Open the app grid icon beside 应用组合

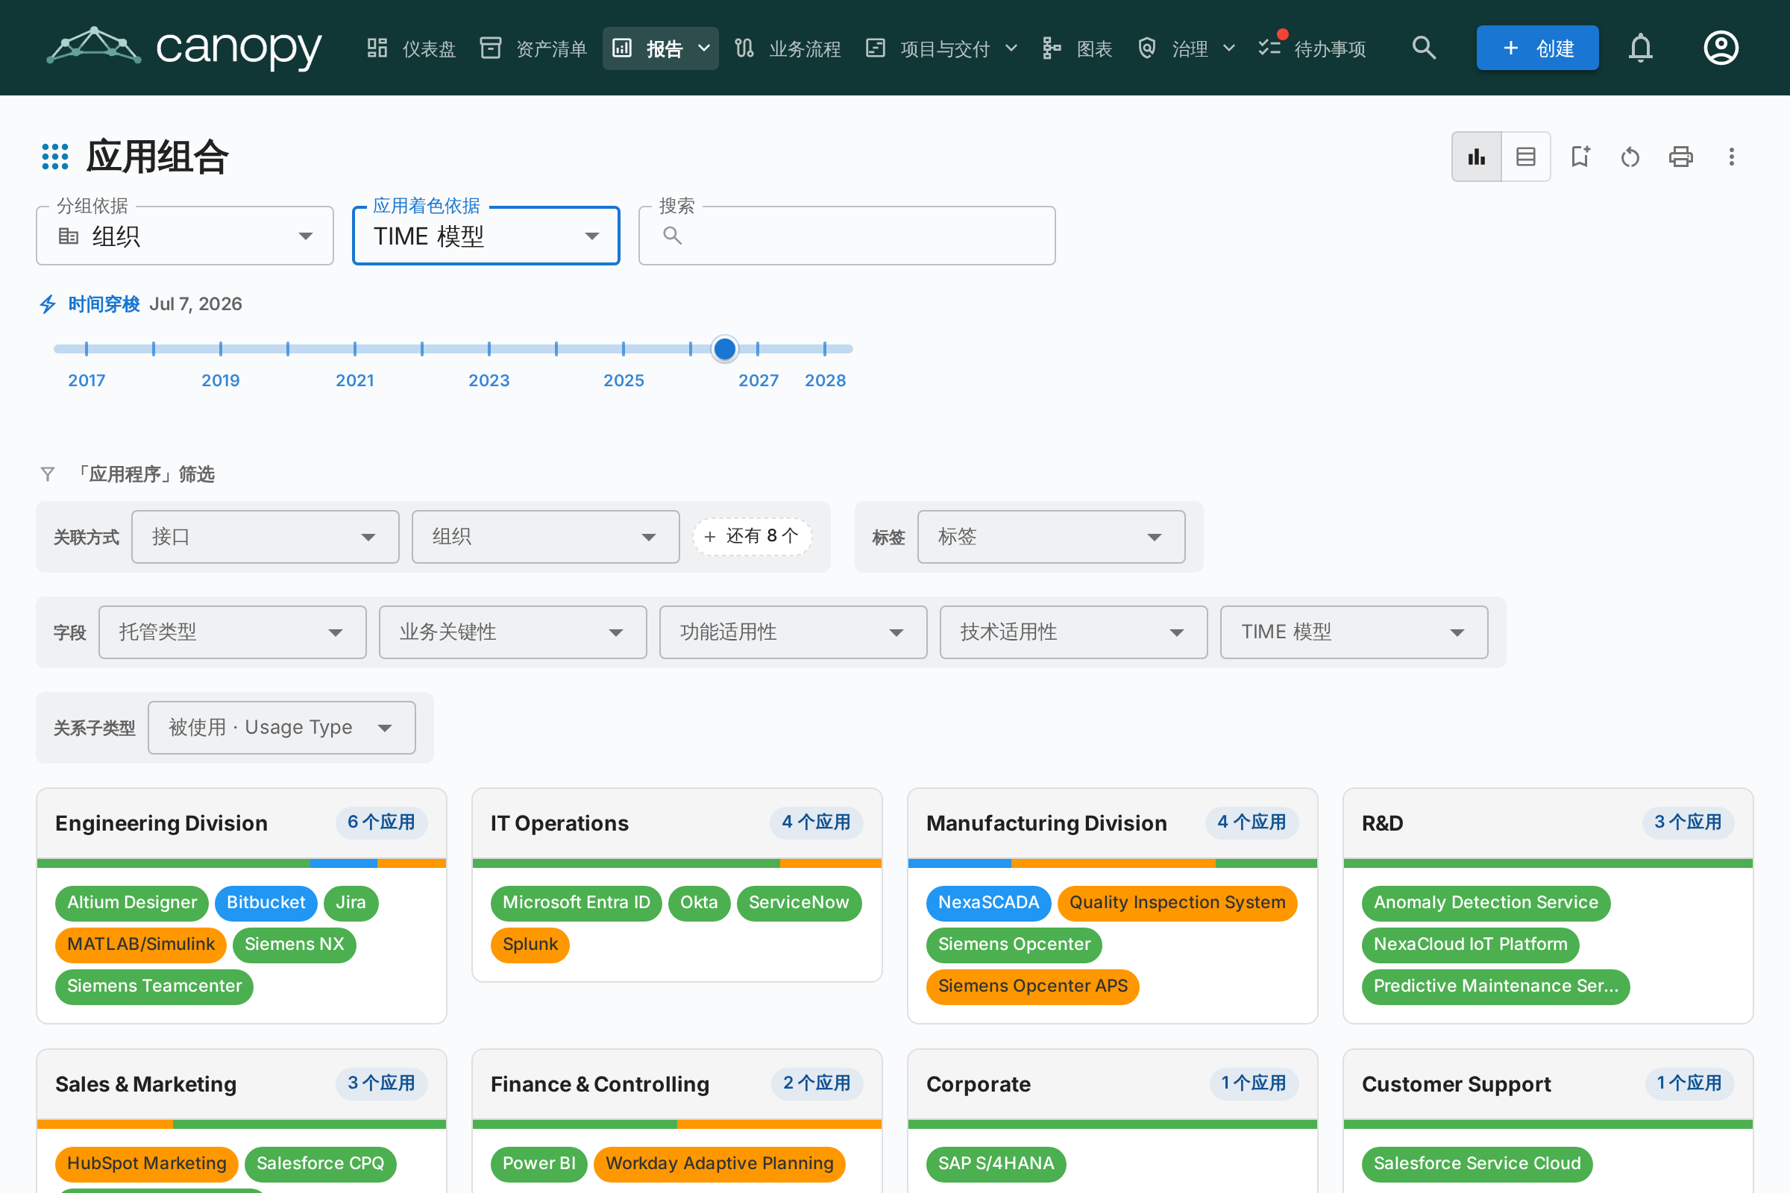tap(54, 157)
